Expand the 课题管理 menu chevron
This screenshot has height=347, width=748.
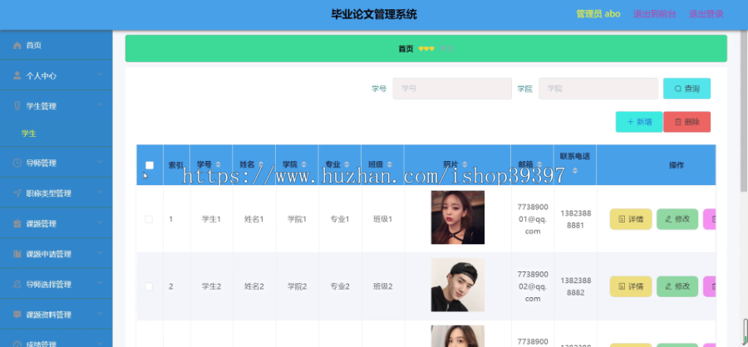pos(100,222)
